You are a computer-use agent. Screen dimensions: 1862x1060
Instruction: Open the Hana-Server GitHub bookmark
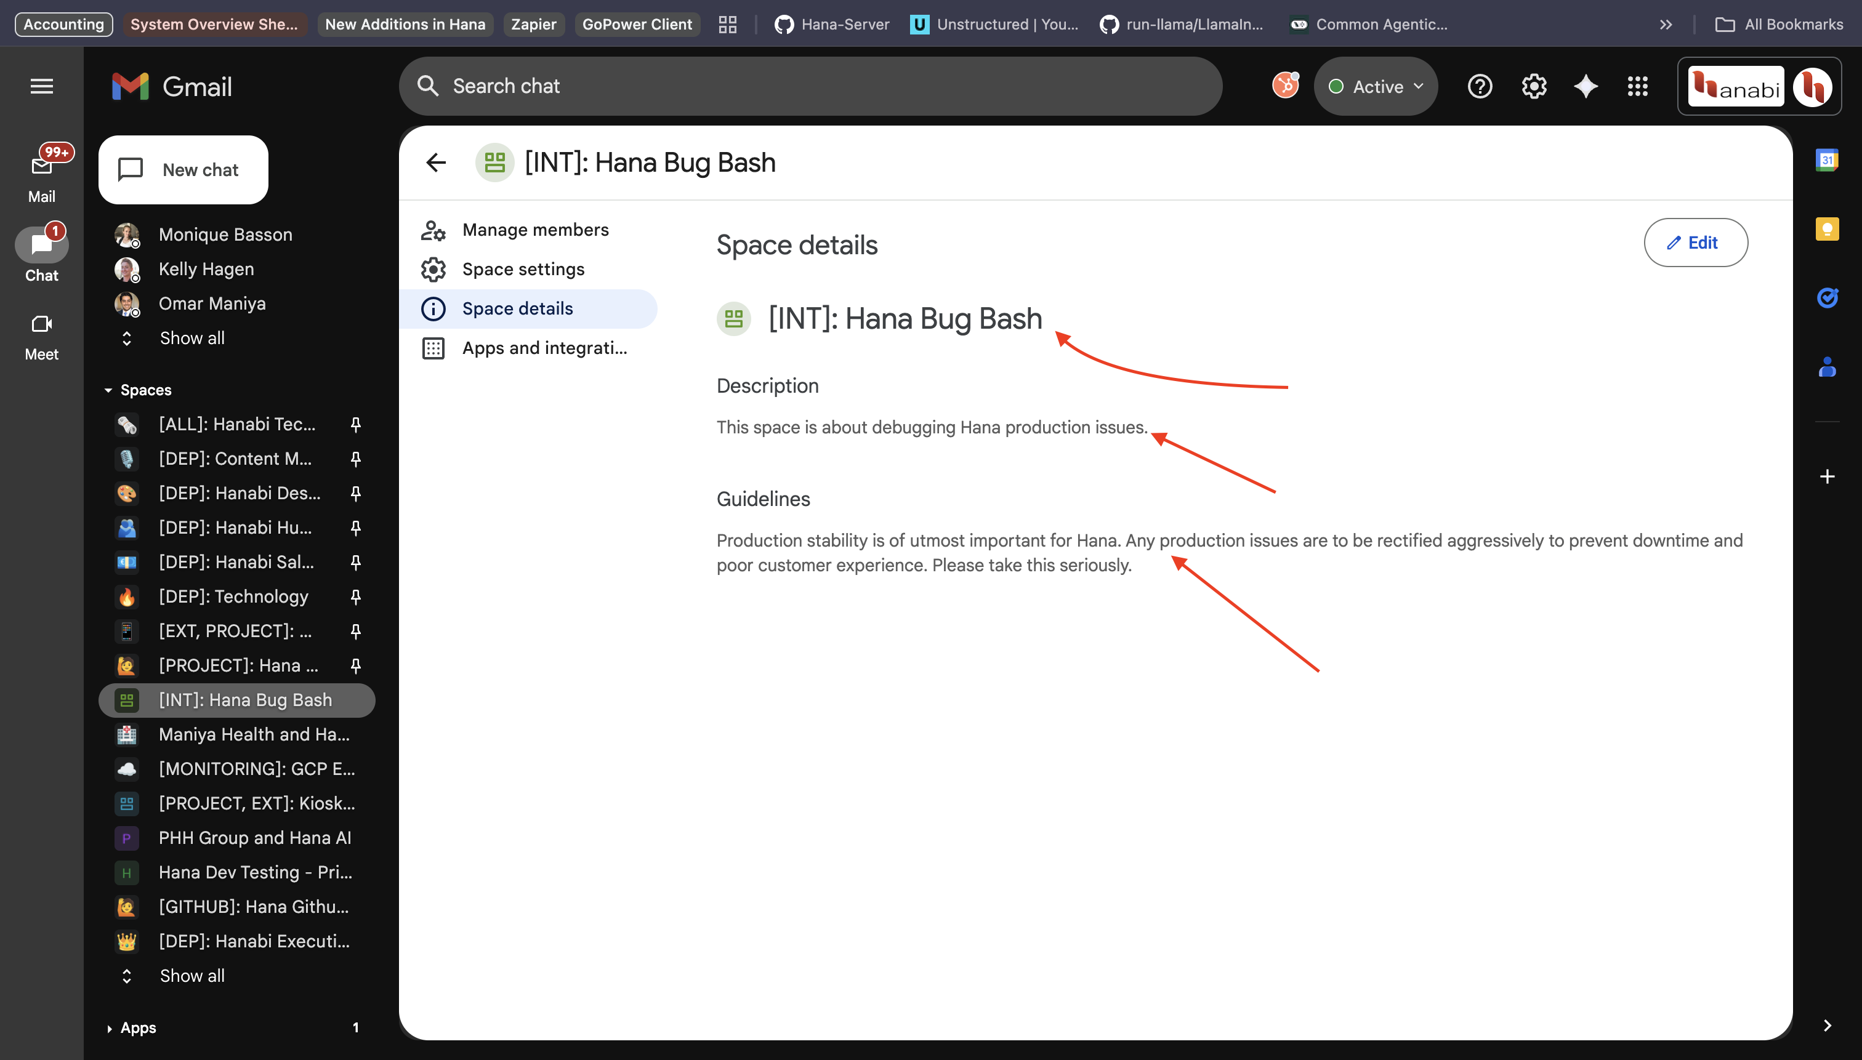click(x=832, y=24)
